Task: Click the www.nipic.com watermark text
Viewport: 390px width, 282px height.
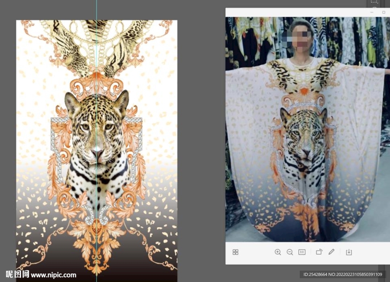Action: 53,275
